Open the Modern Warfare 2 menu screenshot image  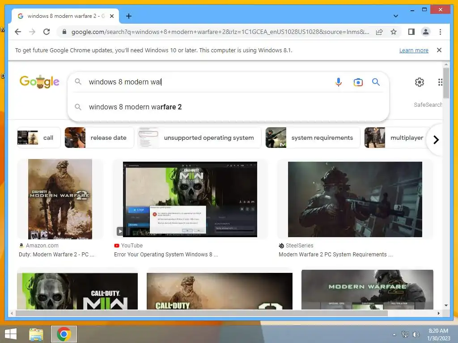[367, 289]
